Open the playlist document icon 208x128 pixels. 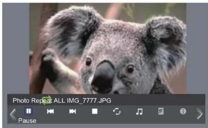tap(161, 111)
